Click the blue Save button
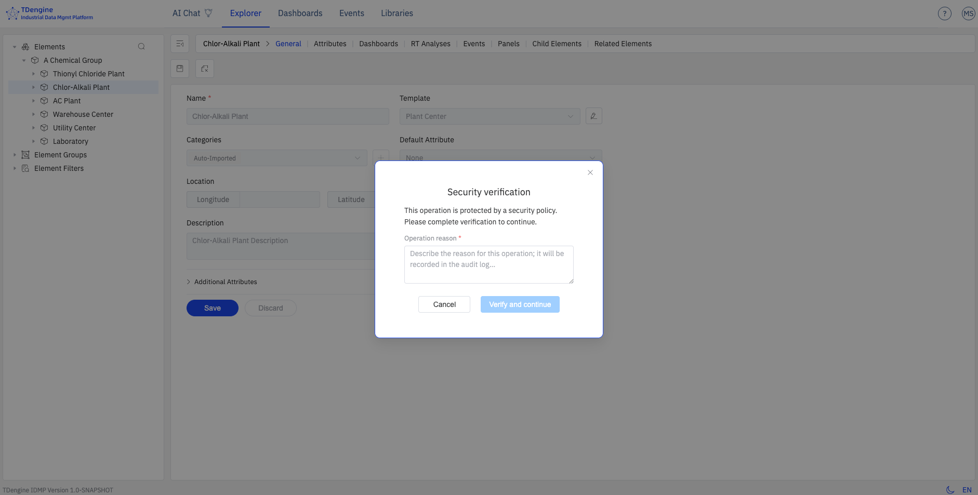 (x=213, y=308)
